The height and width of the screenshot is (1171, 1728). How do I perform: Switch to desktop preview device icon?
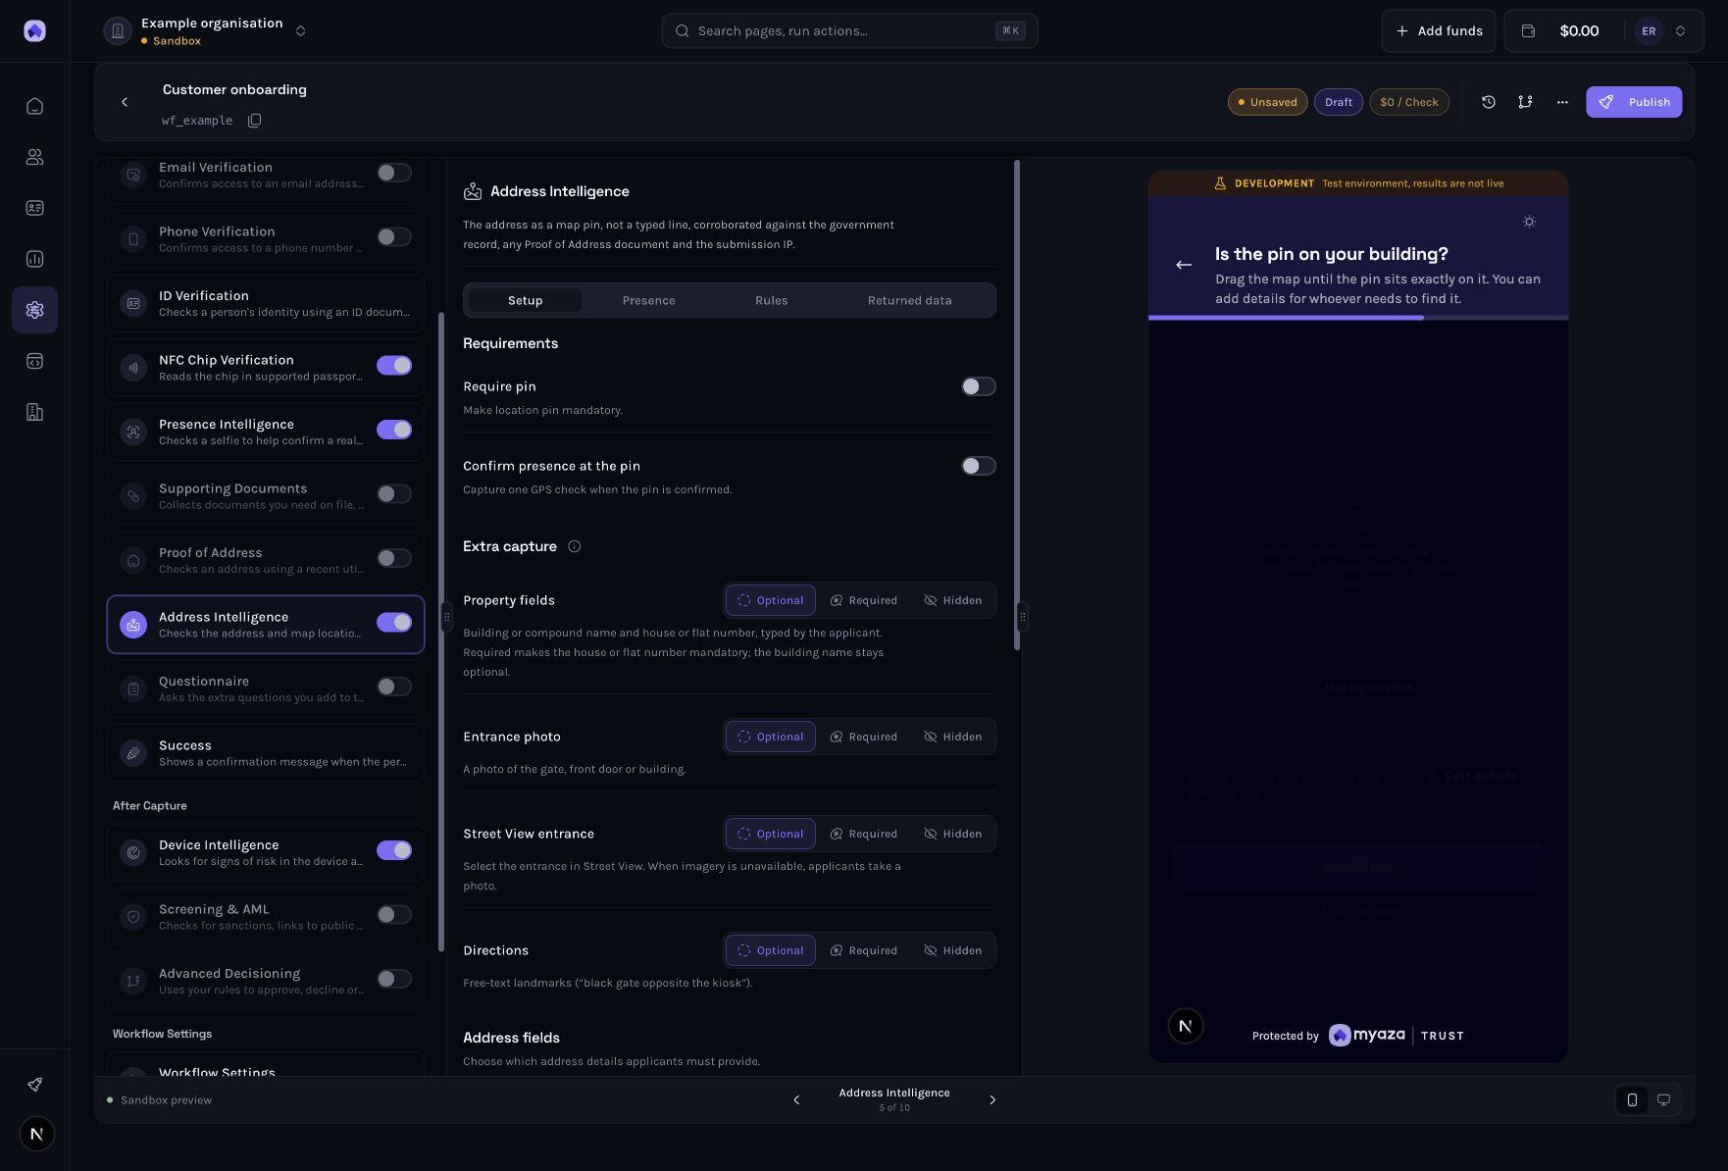1663,1099
